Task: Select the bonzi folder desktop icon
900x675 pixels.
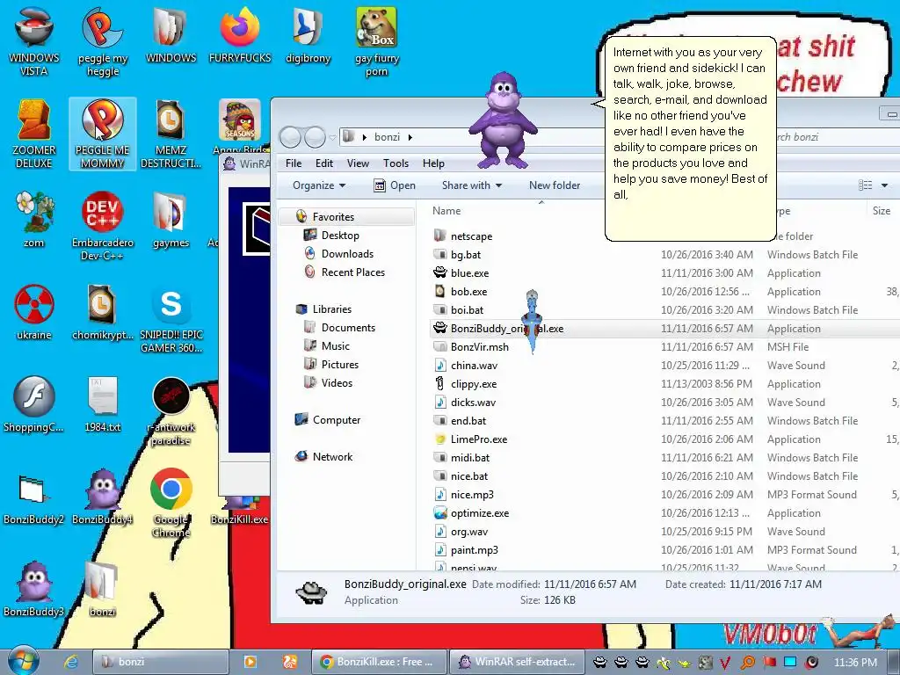Action: point(103,588)
